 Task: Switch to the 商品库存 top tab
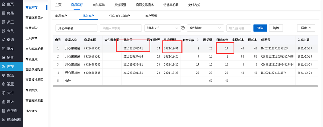[77, 5]
